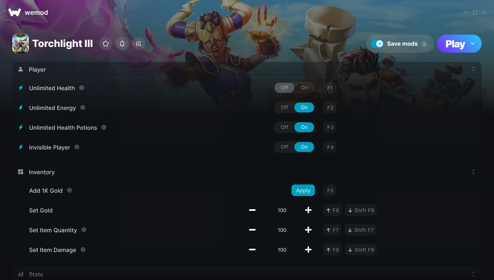Screen dimensions: 494x280
Task: Apply the Add 1K Gold cheat
Action: [303, 190]
